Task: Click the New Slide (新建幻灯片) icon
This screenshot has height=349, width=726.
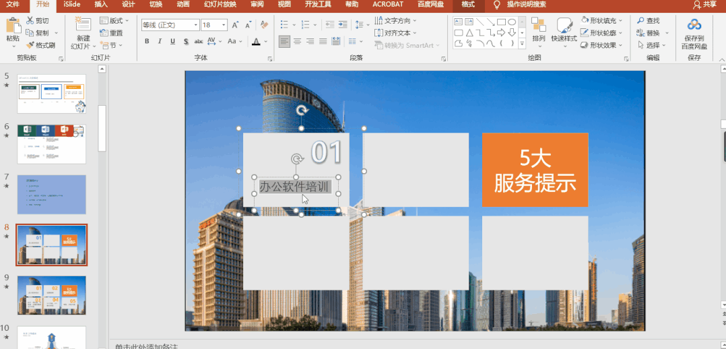Action: [82, 26]
